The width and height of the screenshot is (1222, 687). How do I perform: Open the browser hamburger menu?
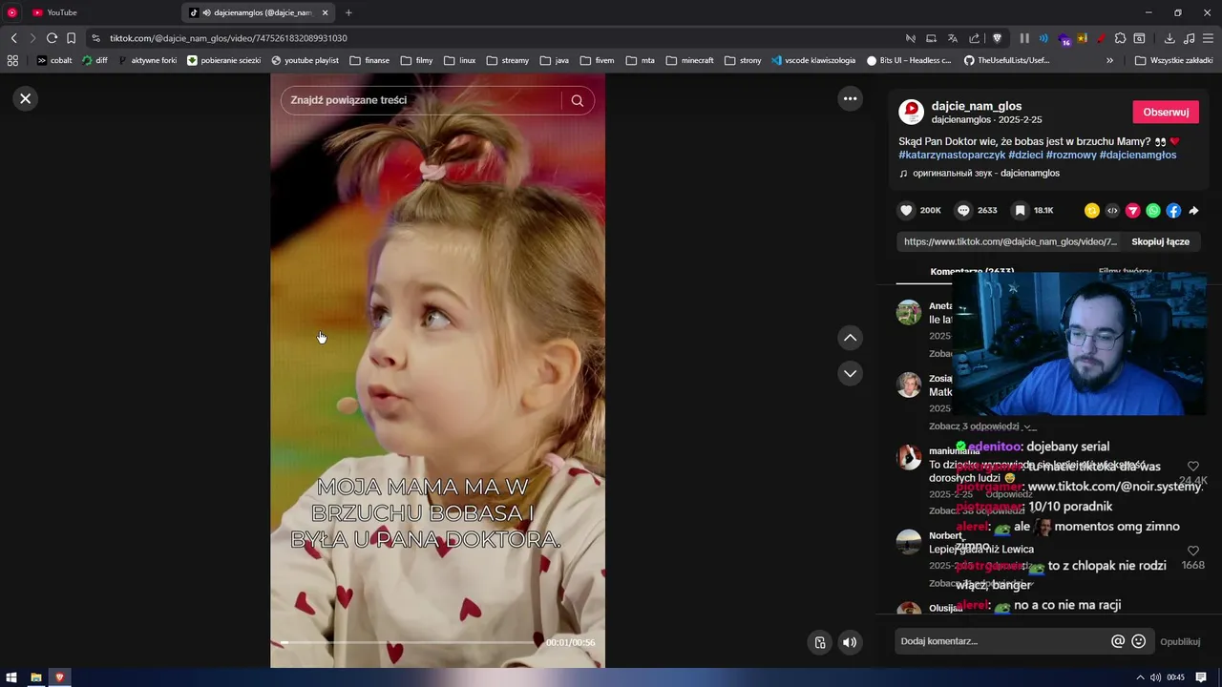point(1209,38)
